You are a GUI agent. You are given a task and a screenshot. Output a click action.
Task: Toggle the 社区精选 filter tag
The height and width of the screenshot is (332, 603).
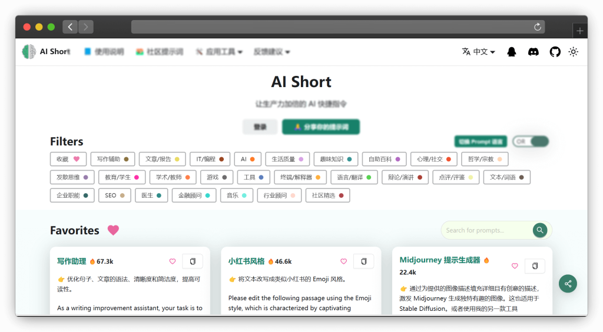(x=327, y=195)
